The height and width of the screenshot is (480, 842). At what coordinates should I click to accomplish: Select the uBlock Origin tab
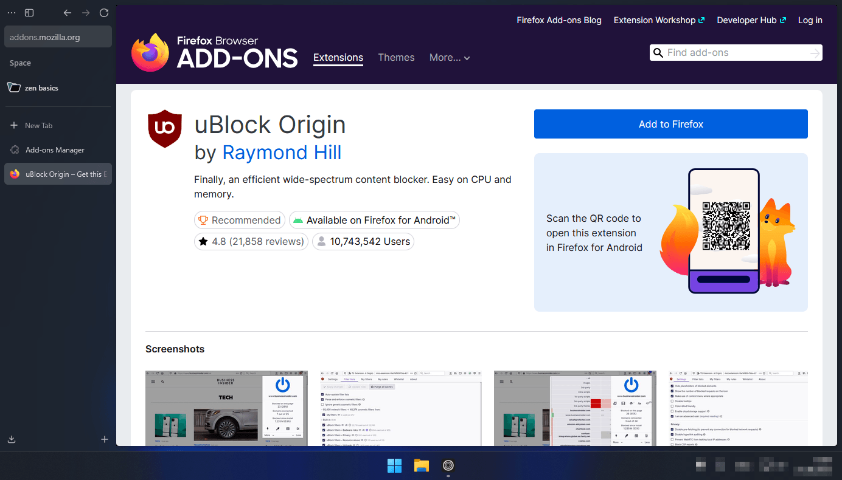[58, 174]
